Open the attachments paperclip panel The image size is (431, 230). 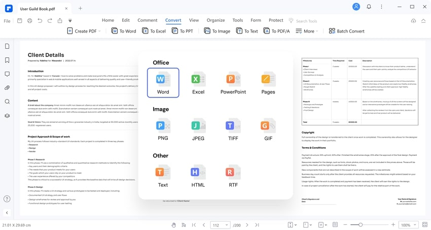pyautogui.click(x=7, y=88)
